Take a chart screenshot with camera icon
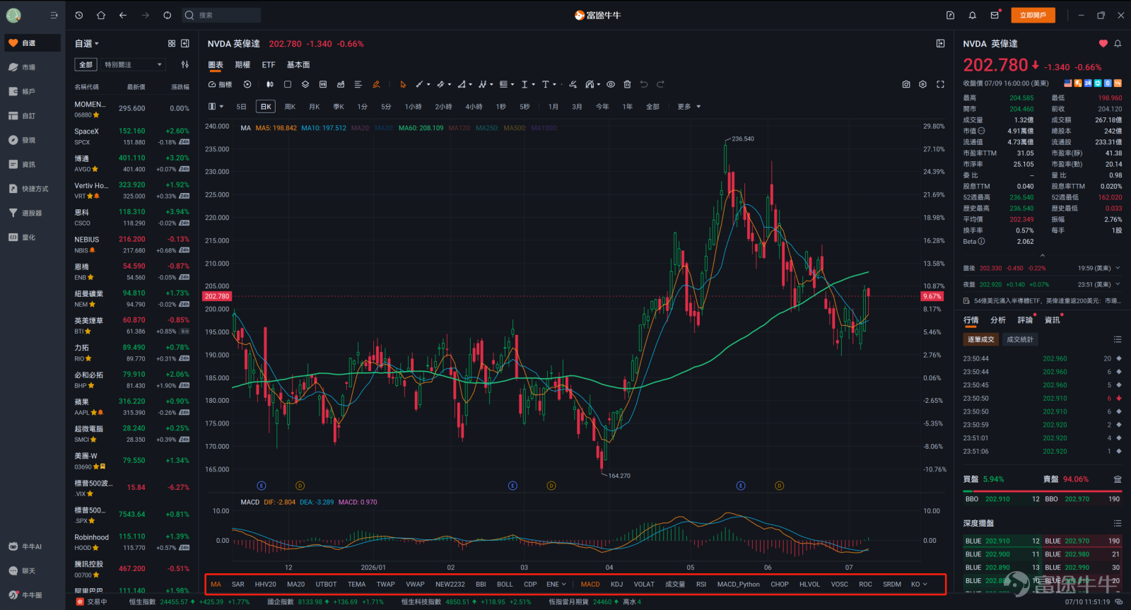This screenshot has width=1131, height=610. (906, 84)
